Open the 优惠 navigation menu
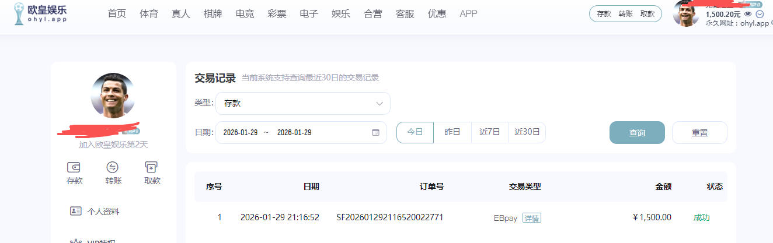The height and width of the screenshot is (243, 773). pos(437,14)
